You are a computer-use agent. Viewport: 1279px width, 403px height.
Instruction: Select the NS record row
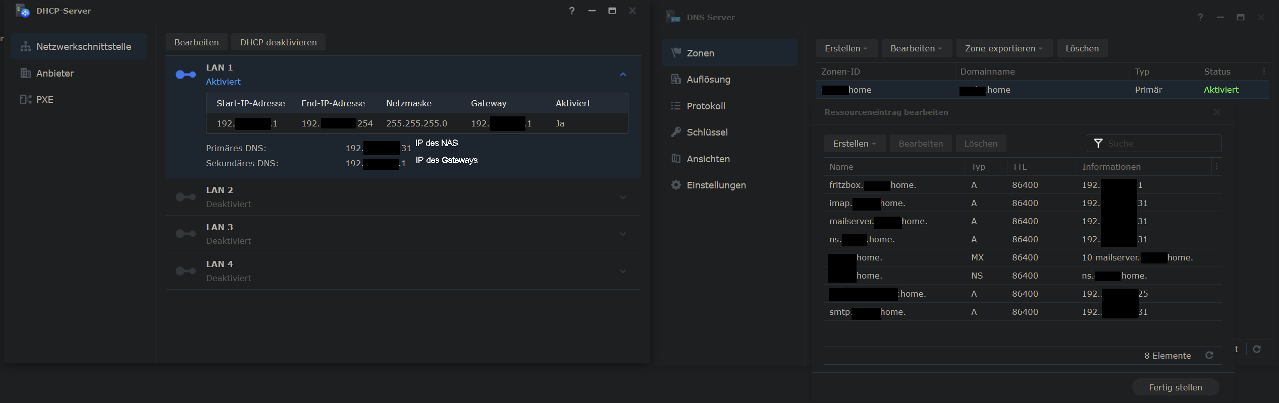(x=1023, y=276)
